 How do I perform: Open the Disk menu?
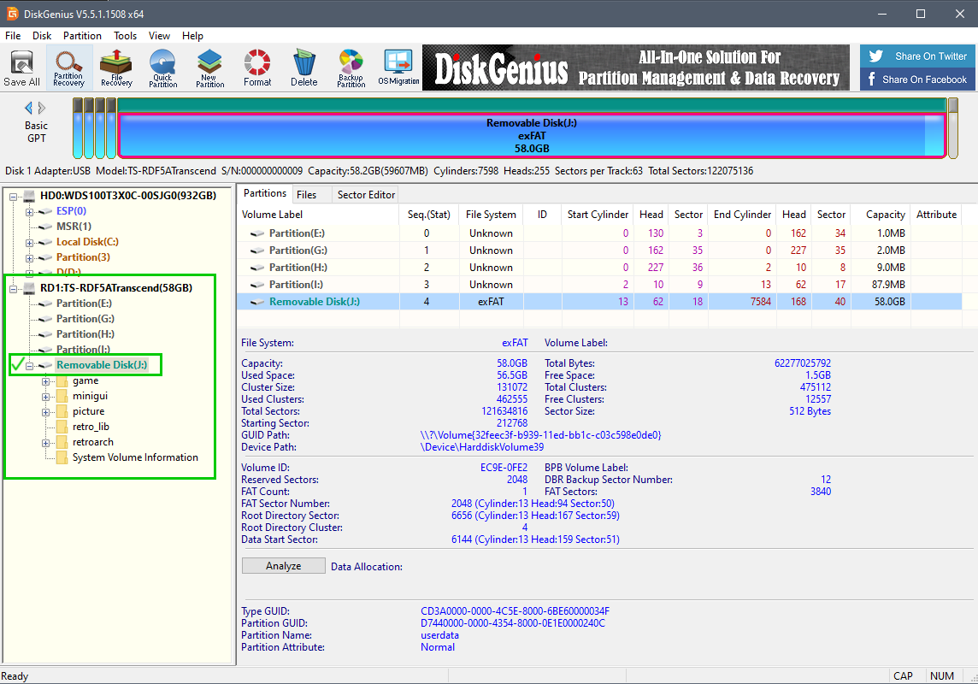42,36
